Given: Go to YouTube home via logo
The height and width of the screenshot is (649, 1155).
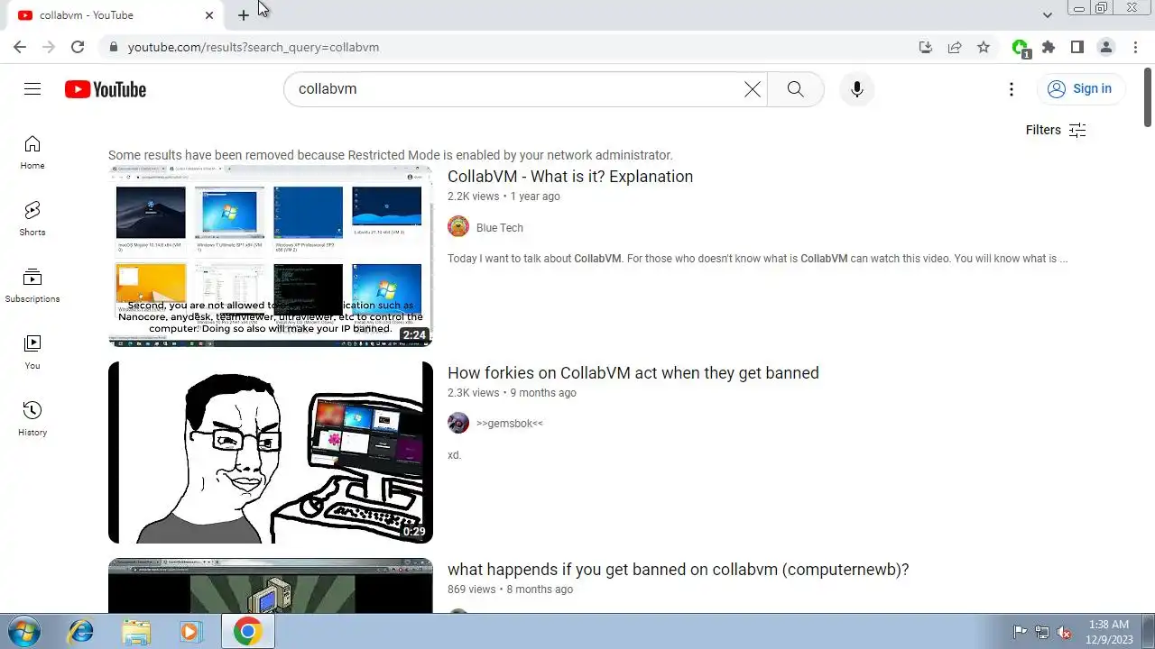Looking at the screenshot, I should pos(106,89).
